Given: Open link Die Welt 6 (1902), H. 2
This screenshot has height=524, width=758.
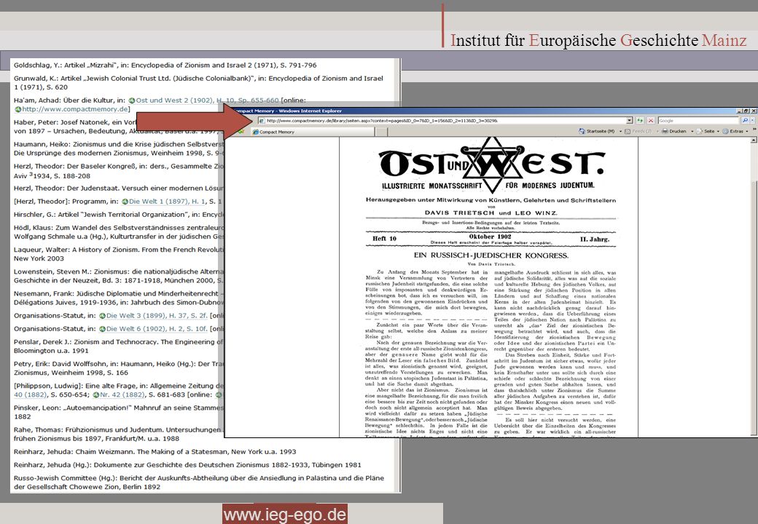Looking at the screenshot, I should pos(157,328).
